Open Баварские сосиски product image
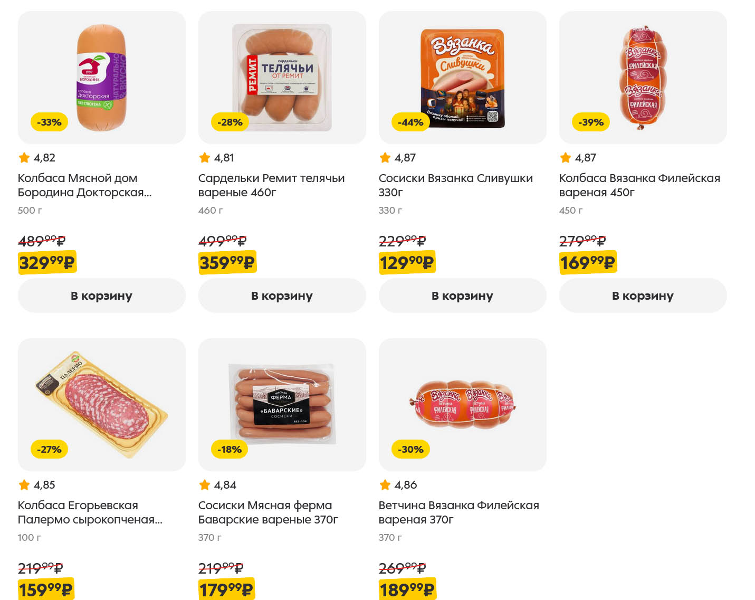 [x=282, y=404]
